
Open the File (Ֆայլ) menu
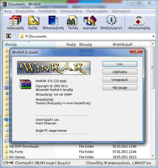(8, 11)
